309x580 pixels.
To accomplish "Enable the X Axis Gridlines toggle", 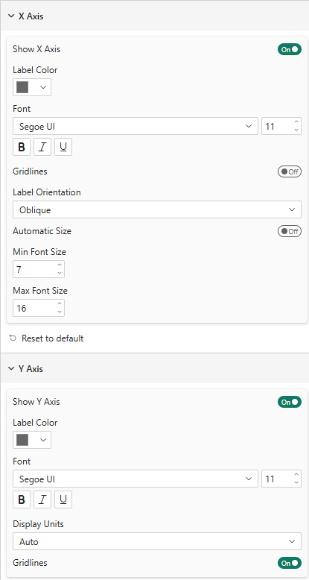I will tap(290, 171).
